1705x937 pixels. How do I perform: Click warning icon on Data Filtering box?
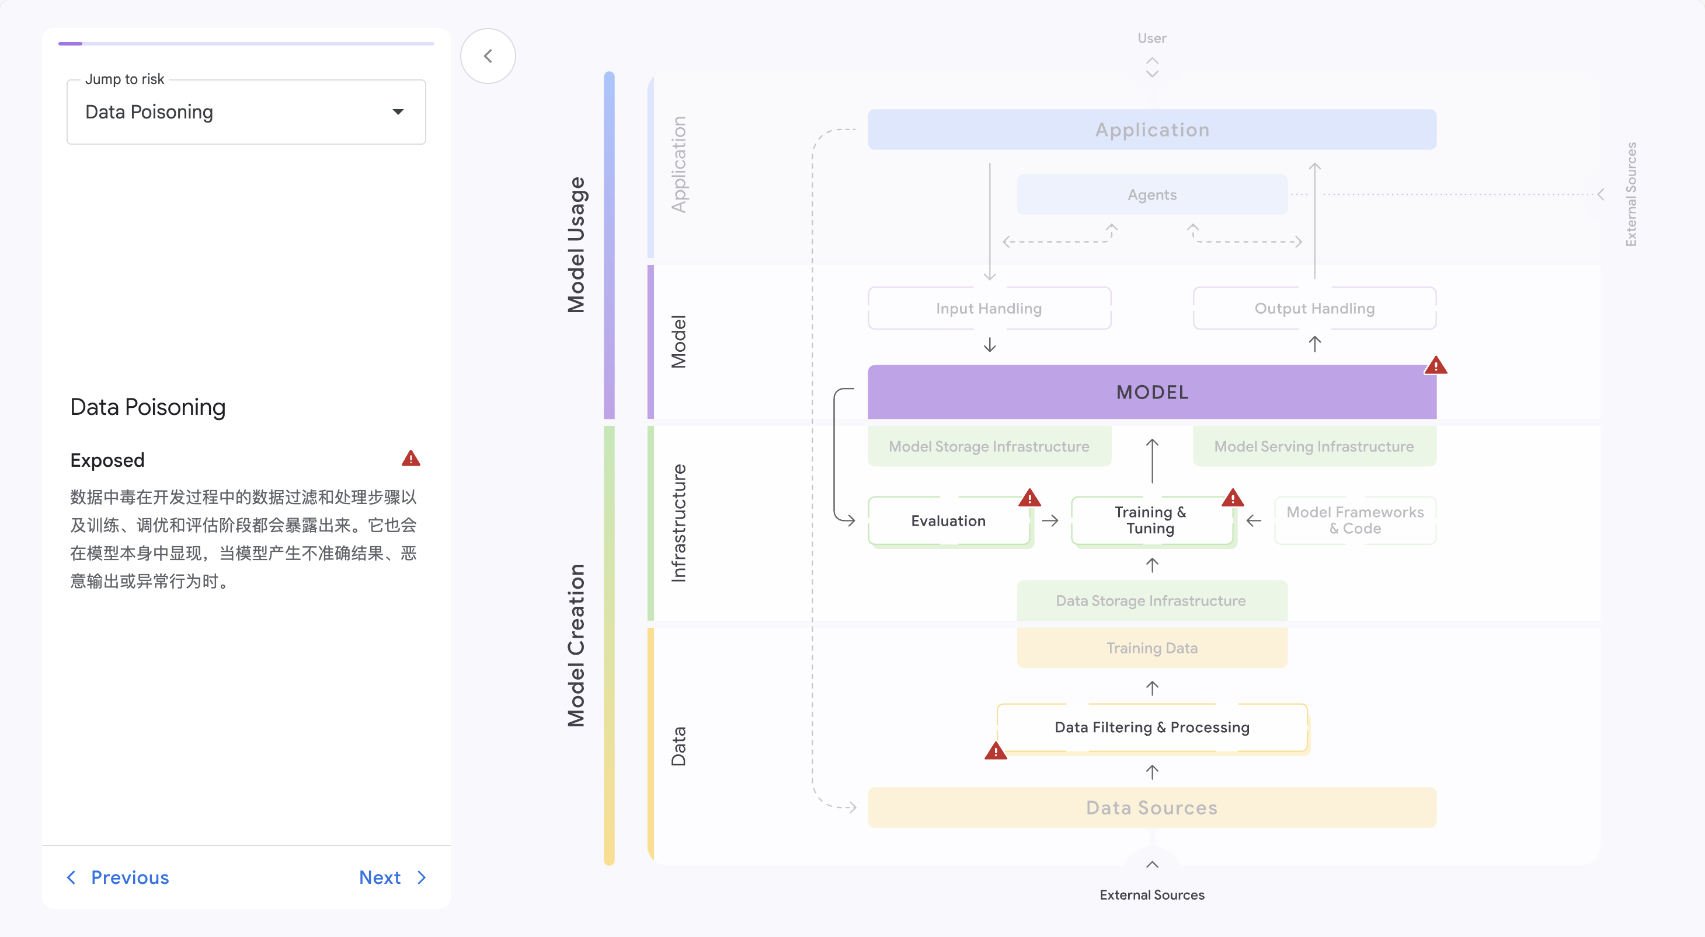click(x=996, y=751)
